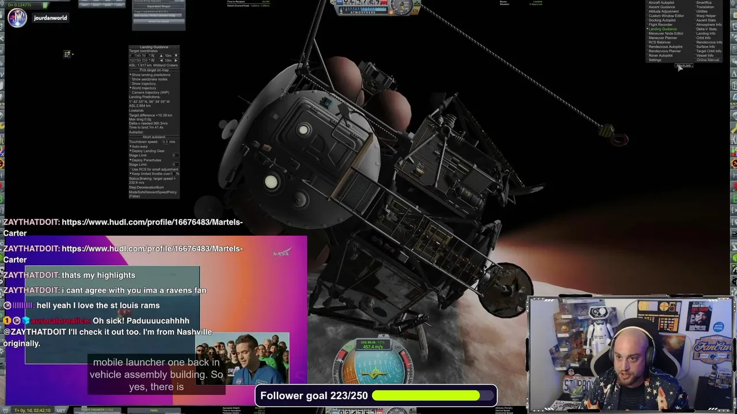This screenshot has width=737, height=414.
Task: Open Docking Autopilot in MechJeb menu
Action: pos(662,20)
